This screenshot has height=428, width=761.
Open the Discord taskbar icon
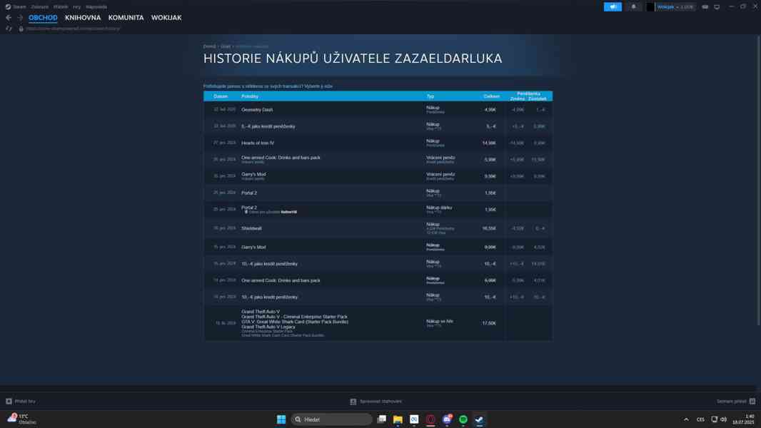tap(447, 419)
